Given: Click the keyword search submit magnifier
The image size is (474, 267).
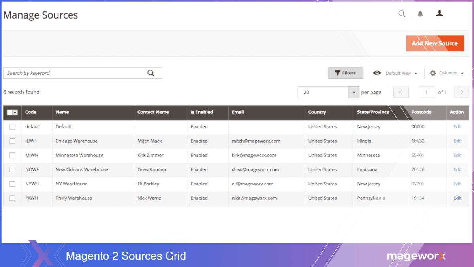Looking at the screenshot, I should (x=151, y=73).
